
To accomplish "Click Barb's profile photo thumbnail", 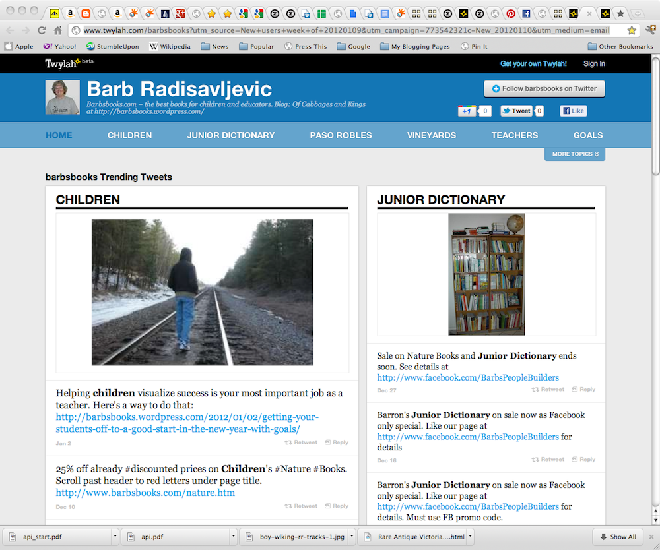I will pyautogui.click(x=62, y=97).
